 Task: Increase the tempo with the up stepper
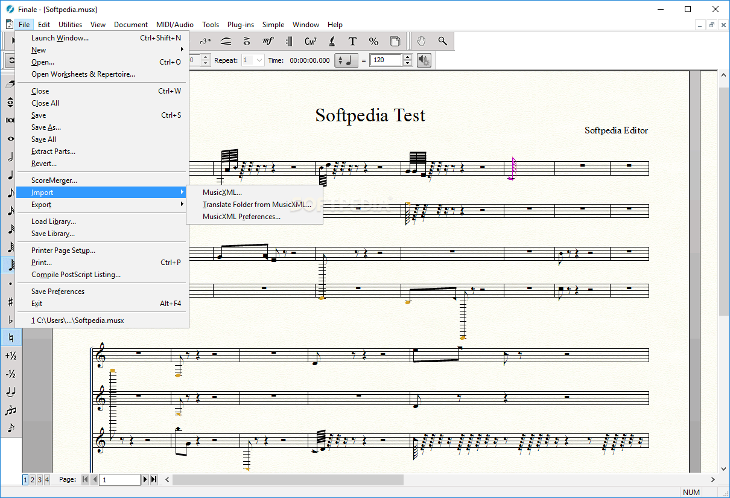tap(407, 57)
